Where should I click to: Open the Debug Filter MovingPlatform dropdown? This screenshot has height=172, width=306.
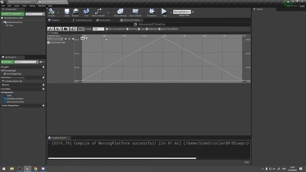pos(182,12)
